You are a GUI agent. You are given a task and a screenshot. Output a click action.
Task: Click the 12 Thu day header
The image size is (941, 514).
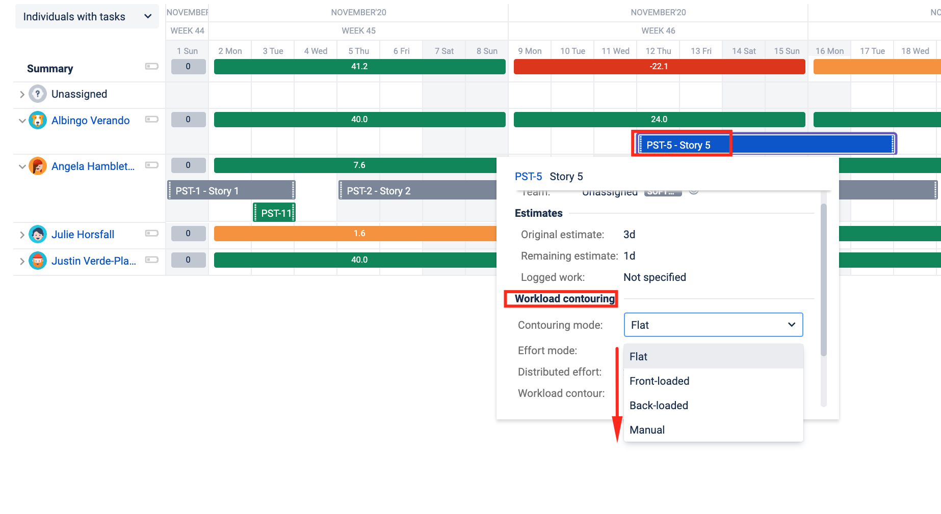[658, 51]
